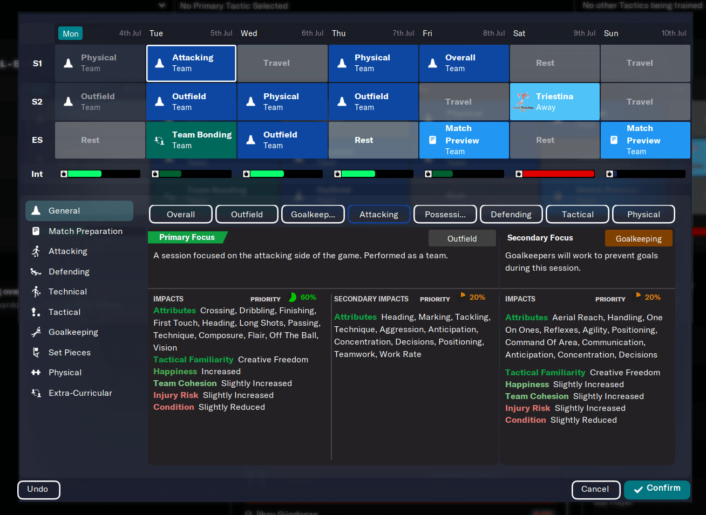Undo the last schedule change
The image size is (706, 515).
38,490
